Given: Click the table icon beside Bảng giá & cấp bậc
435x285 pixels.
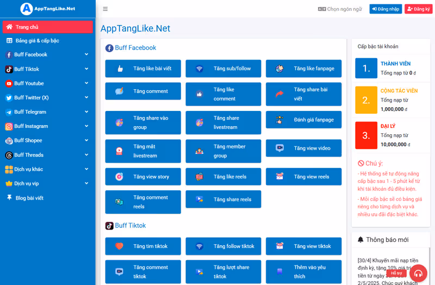Looking at the screenshot, I should tap(9, 40).
